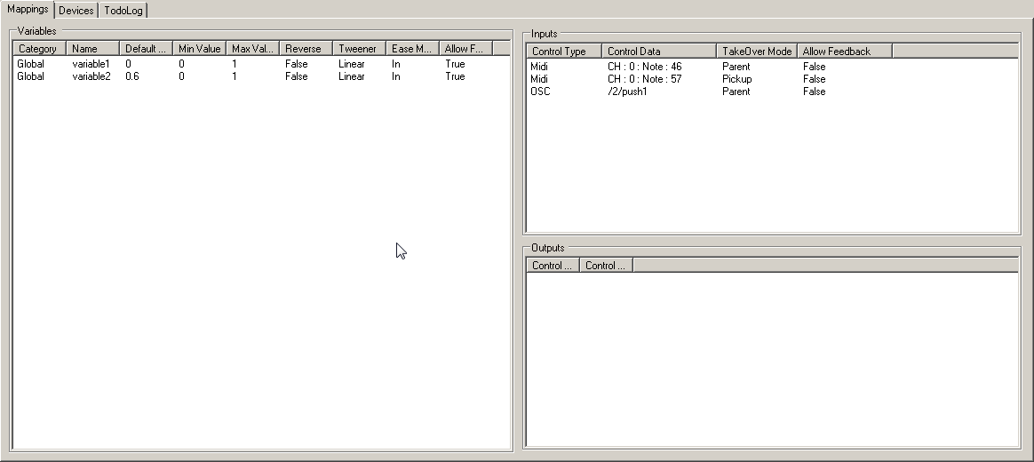Select variable1 row in Variables list
Image resolution: width=1034 pixels, height=462 pixels.
click(x=91, y=64)
